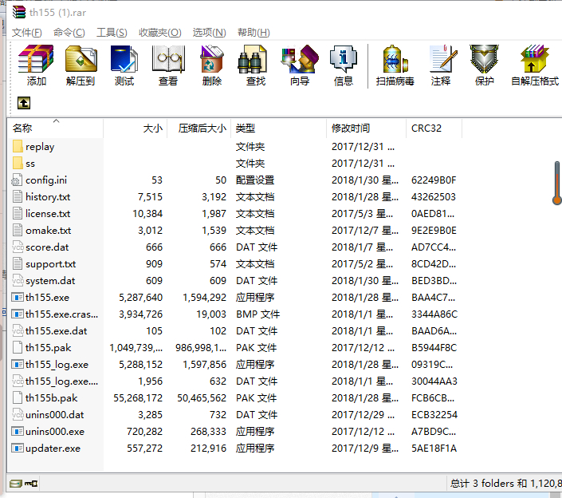Click the password key icon in status bar
The height and width of the screenshot is (498, 562).
point(31,484)
